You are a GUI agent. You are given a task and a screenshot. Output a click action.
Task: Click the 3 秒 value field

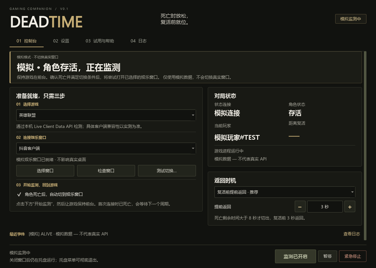pyautogui.click(x=325, y=206)
